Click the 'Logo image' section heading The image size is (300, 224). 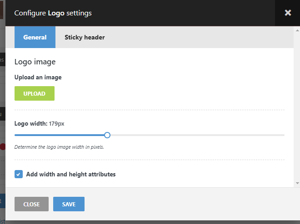(x=35, y=62)
